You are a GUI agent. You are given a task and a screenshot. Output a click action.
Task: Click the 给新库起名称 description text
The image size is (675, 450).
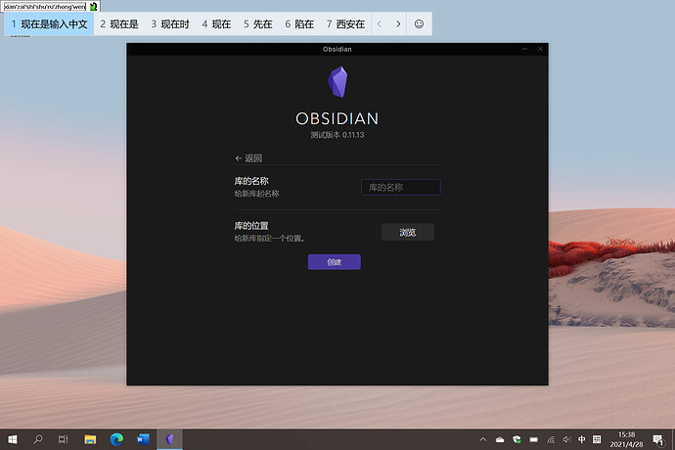click(256, 194)
